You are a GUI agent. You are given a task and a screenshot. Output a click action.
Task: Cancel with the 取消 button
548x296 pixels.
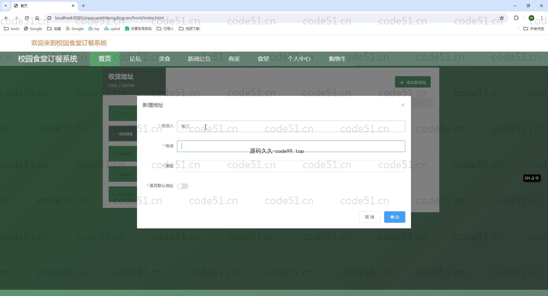[369, 217]
